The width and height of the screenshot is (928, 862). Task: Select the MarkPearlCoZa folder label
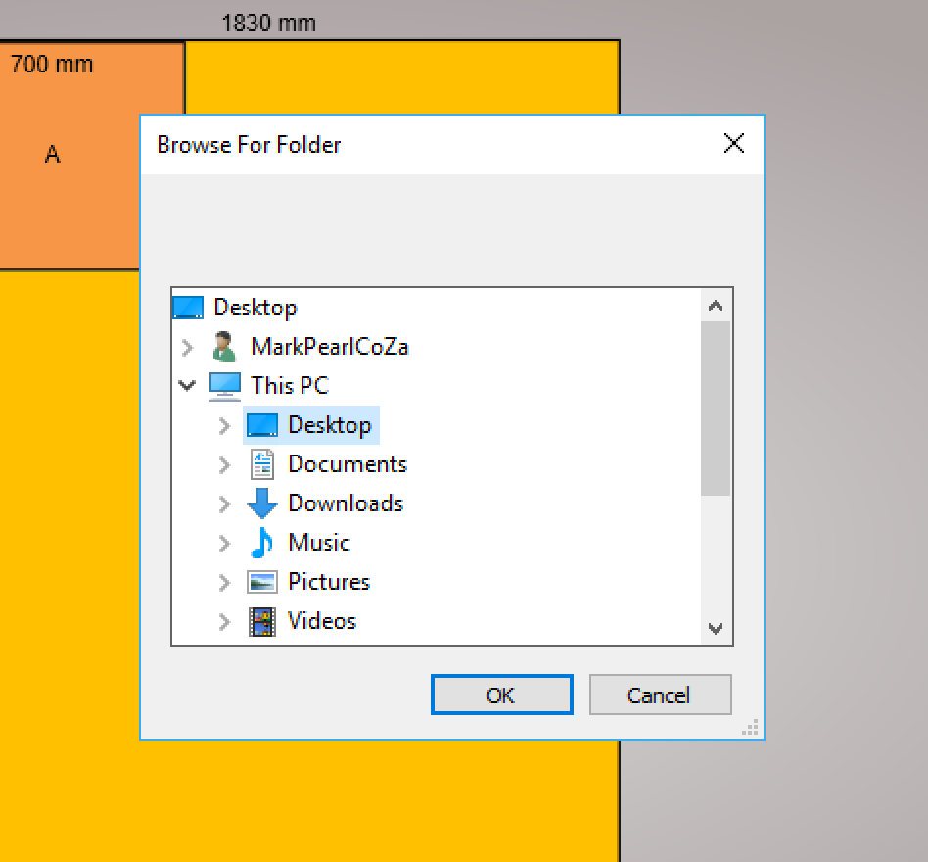coord(330,347)
